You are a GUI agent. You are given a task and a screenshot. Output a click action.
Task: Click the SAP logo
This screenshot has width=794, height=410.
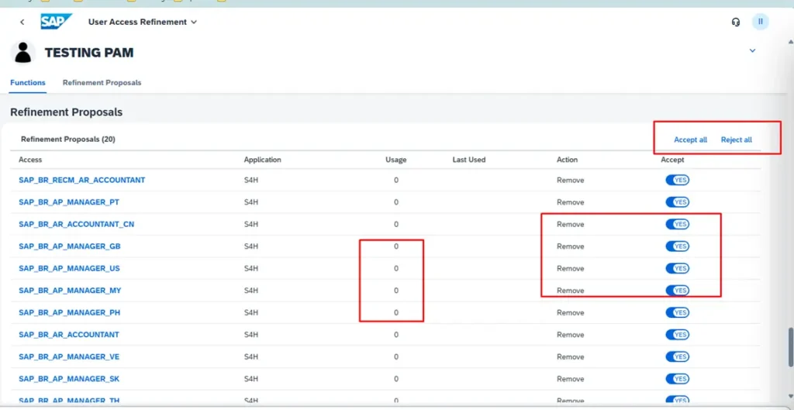57,22
